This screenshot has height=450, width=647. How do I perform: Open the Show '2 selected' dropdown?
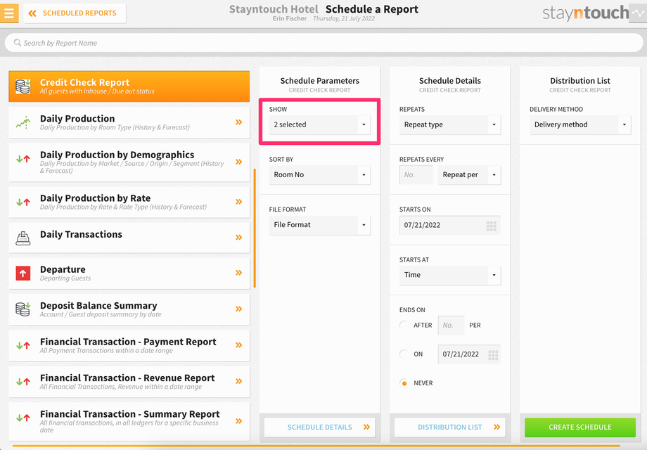point(320,124)
